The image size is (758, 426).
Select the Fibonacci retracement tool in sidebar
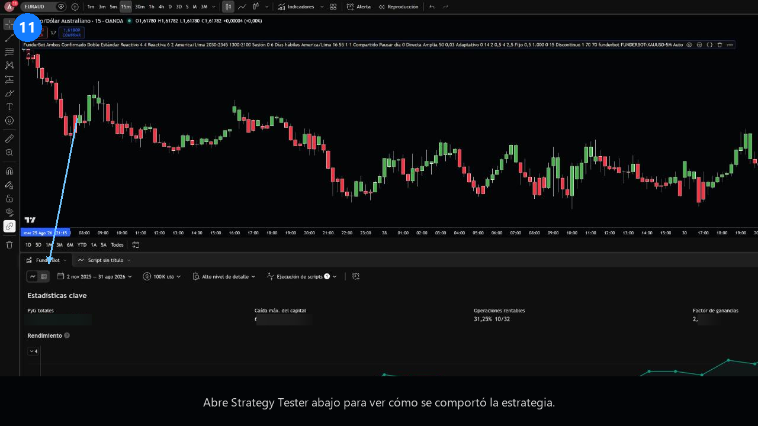9,51
